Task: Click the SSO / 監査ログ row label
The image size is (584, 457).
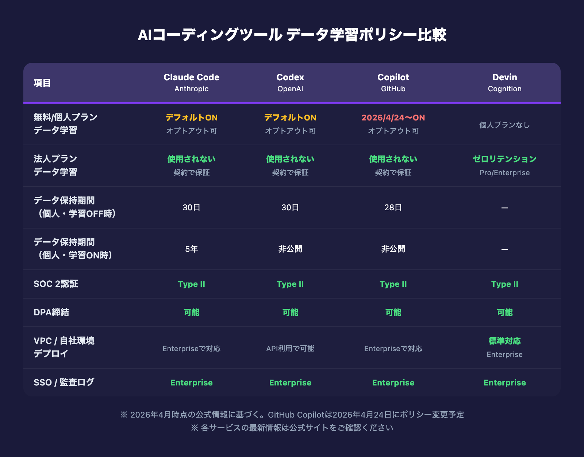Action: (64, 382)
